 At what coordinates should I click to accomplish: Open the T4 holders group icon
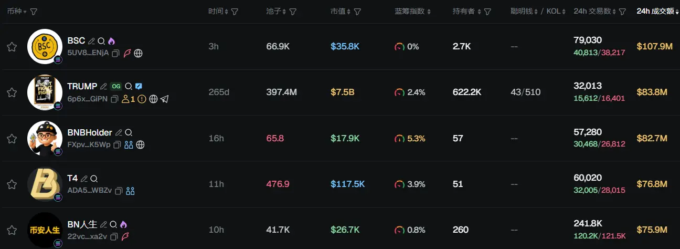[130, 191]
